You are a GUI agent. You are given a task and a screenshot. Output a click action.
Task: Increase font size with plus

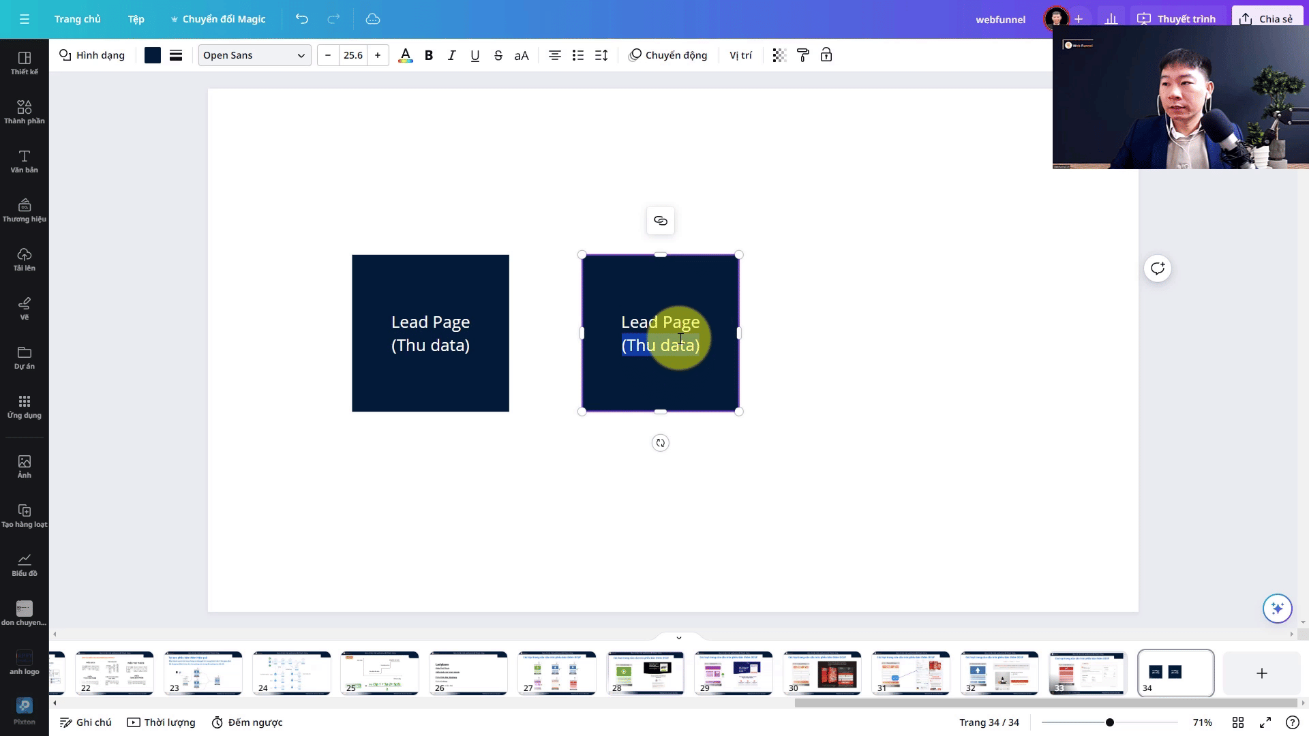[378, 55]
